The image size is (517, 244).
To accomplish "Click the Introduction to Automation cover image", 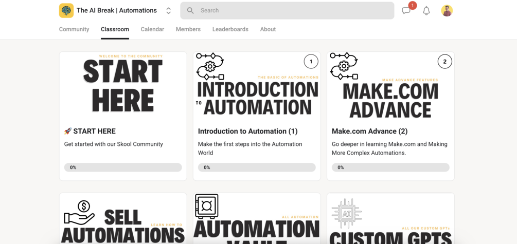I will (257, 85).
